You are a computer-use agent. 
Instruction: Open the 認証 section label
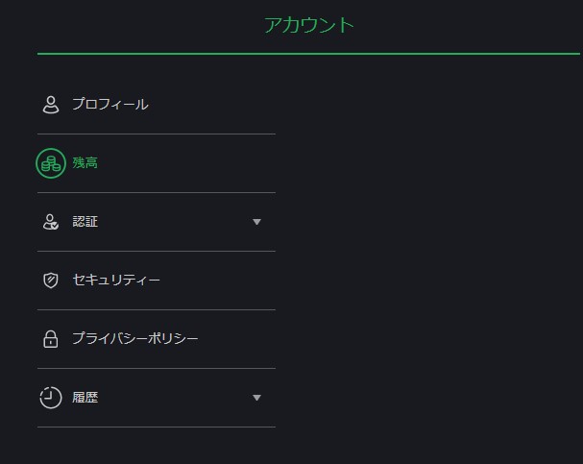tap(85, 222)
